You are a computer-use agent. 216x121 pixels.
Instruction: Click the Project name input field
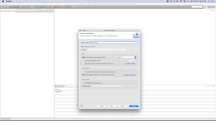tap(114, 43)
